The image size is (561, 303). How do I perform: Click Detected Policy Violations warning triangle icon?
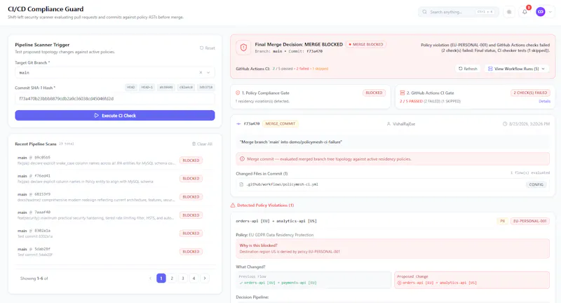(233, 206)
